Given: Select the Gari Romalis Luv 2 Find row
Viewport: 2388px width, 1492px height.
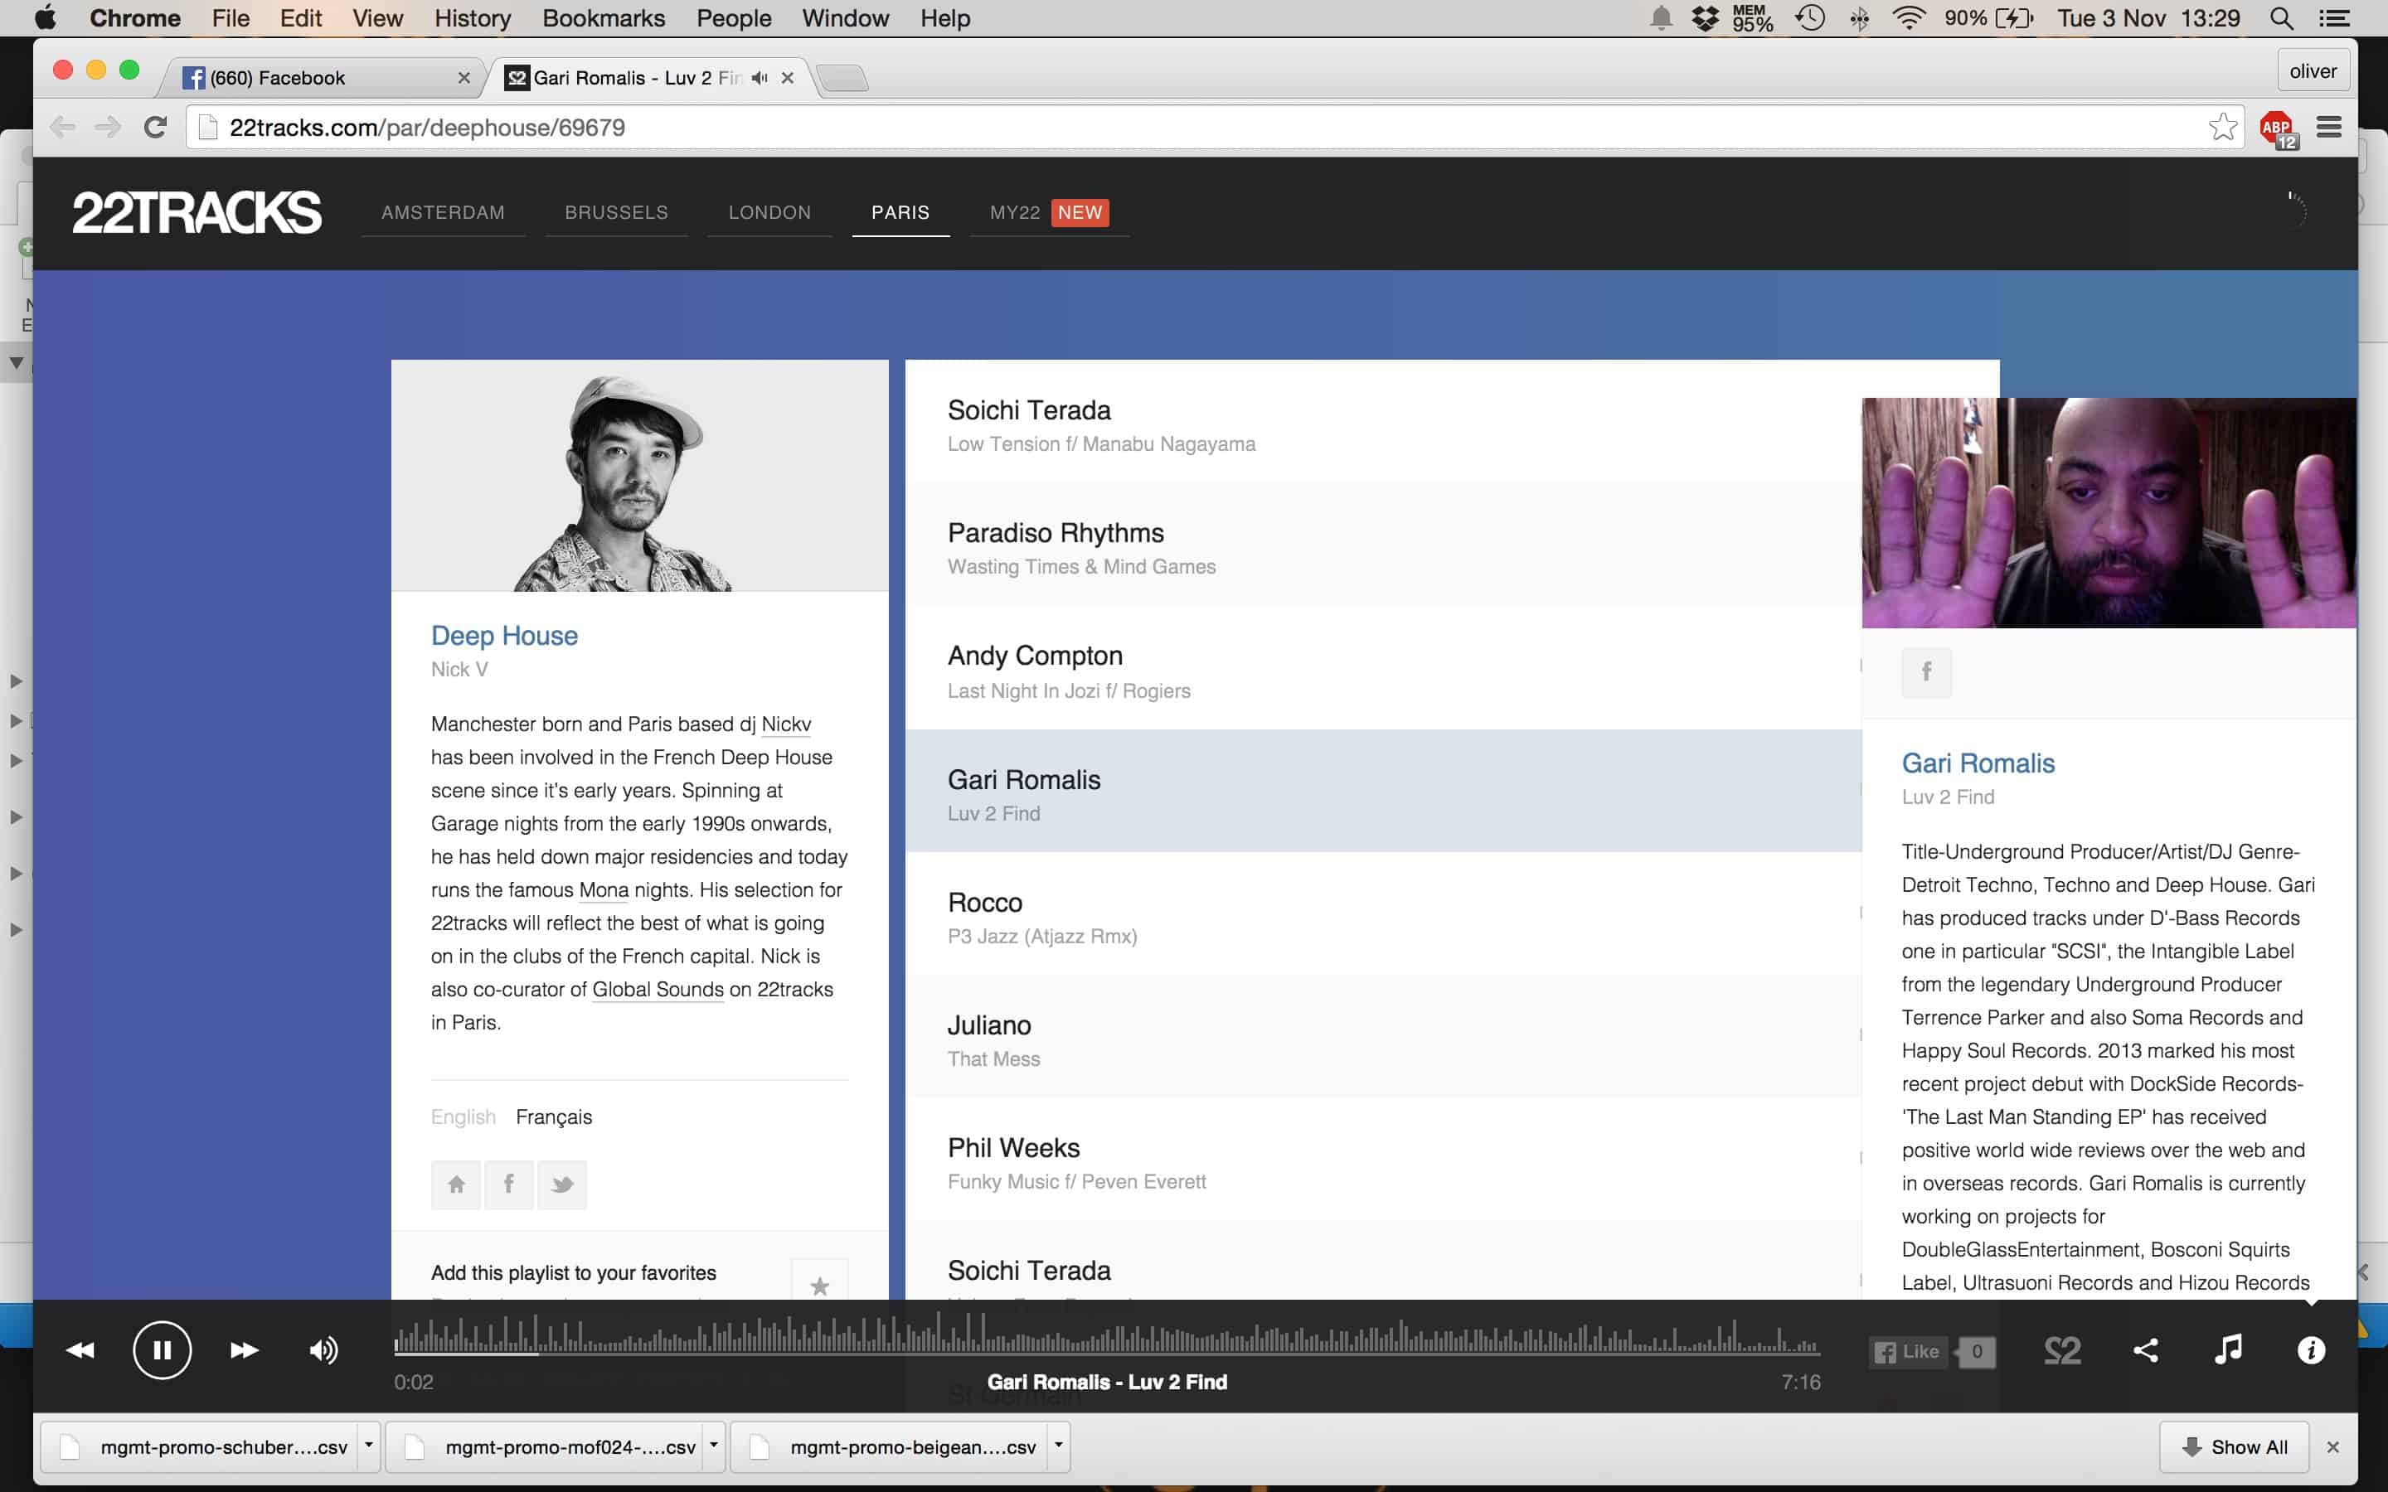Looking at the screenshot, I should tap(1382, 792).
